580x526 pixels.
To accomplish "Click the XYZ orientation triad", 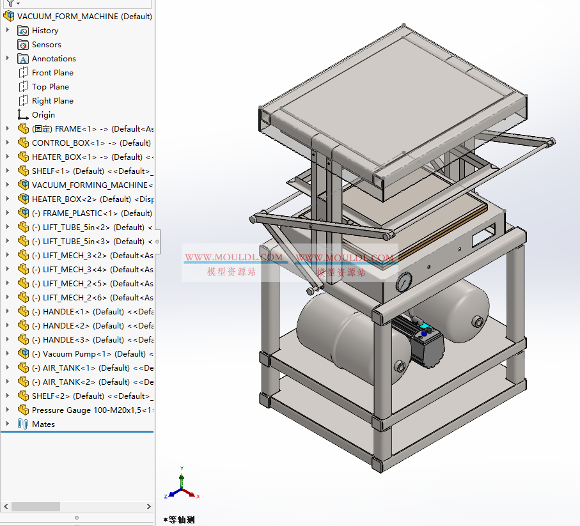I will click(x=182, y=486).
